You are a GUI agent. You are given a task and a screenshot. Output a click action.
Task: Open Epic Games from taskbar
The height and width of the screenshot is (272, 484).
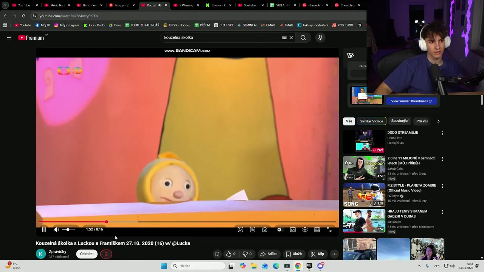(309, 266)
